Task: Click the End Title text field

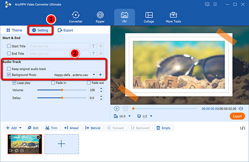Action: [58, 53]
